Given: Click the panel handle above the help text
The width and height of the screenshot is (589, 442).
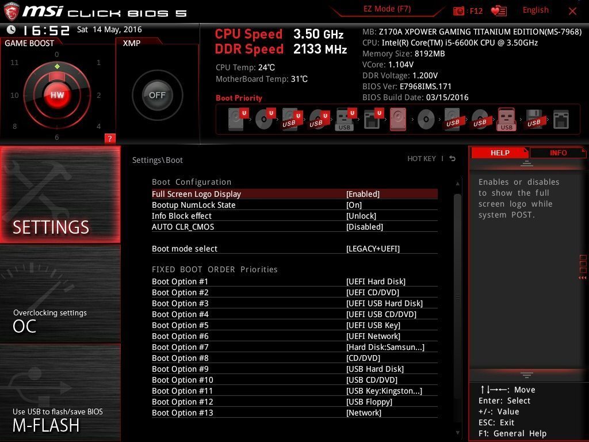Looking at the screenshot, I should point(527,163).
